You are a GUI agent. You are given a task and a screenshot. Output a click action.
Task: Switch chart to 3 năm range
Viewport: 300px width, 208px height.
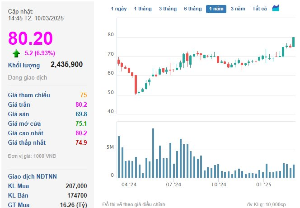pyautogui.click(x=238, y=9)
